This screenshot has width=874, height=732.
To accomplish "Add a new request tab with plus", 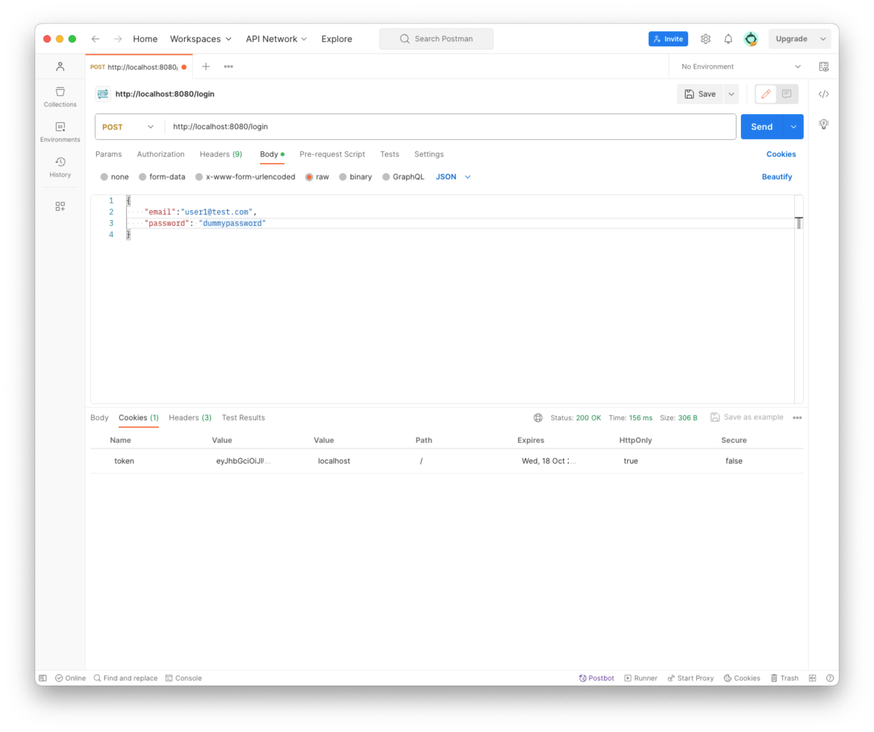I will pyautogui.click(x=205, y=66).
